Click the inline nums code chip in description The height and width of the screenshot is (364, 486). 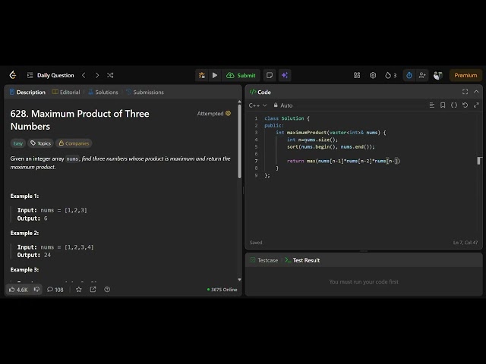click(x=72, y=158)
